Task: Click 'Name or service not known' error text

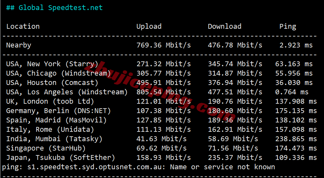Action: [222, 167]
